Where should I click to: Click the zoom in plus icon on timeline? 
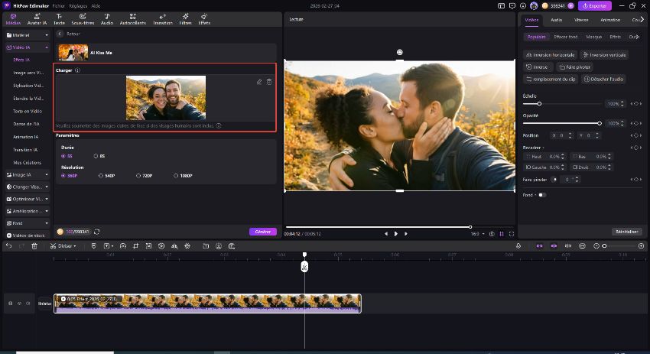[x=641, y=246]
